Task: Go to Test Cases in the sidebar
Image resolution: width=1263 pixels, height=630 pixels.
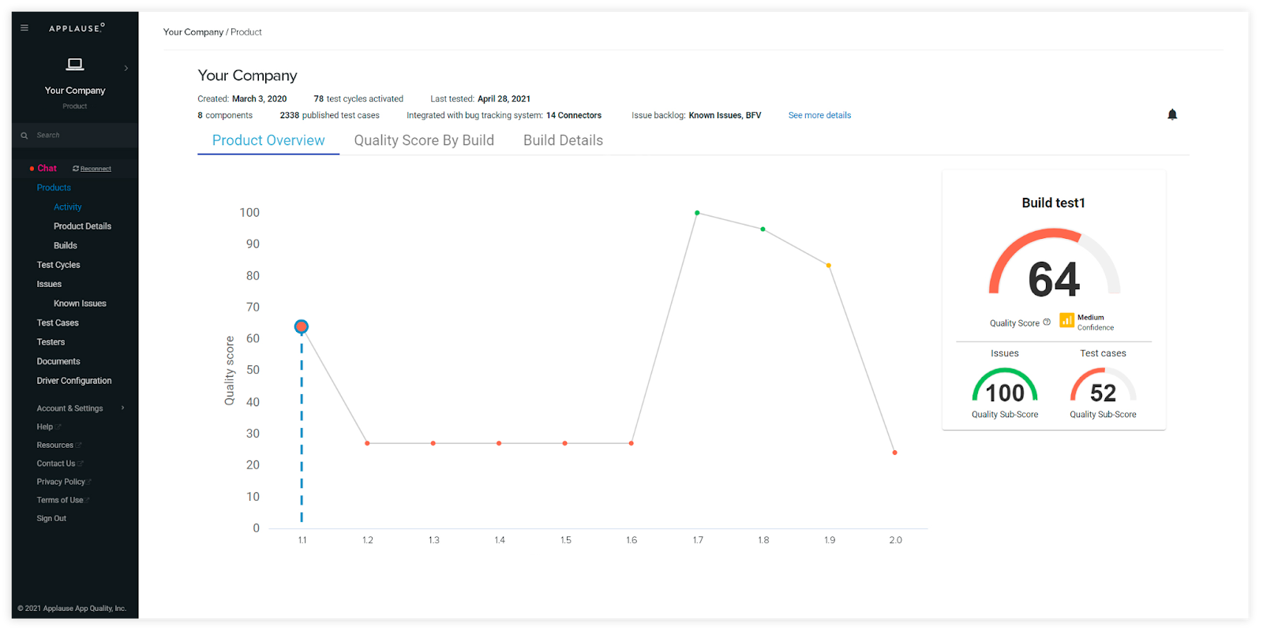Action: click(58, 322)
